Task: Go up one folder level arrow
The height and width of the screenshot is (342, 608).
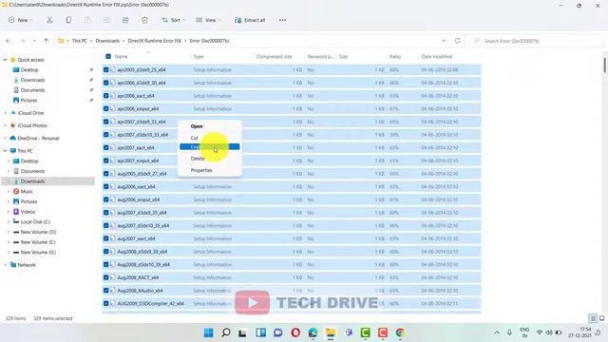Action: tap(46, 41)
